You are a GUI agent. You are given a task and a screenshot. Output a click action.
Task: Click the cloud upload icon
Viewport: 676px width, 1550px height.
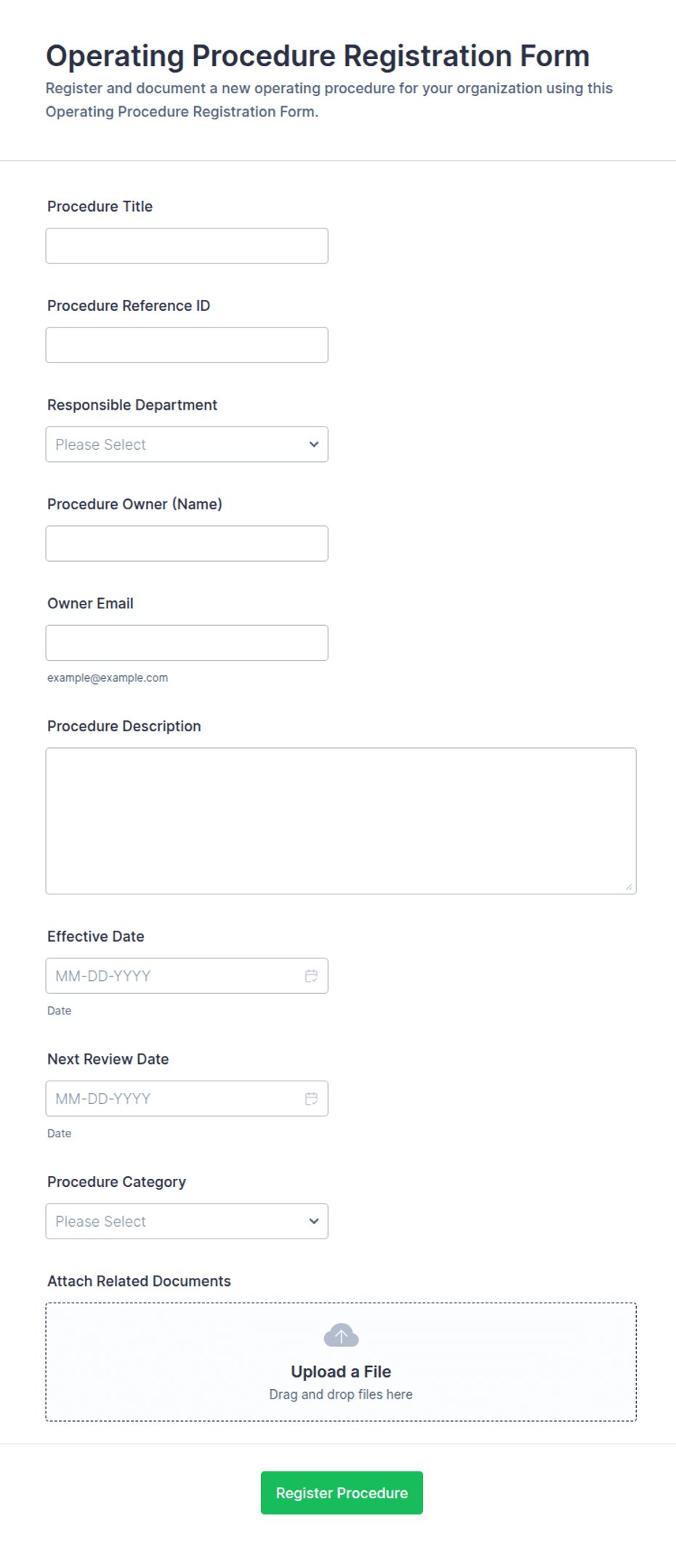point(341,1335)
